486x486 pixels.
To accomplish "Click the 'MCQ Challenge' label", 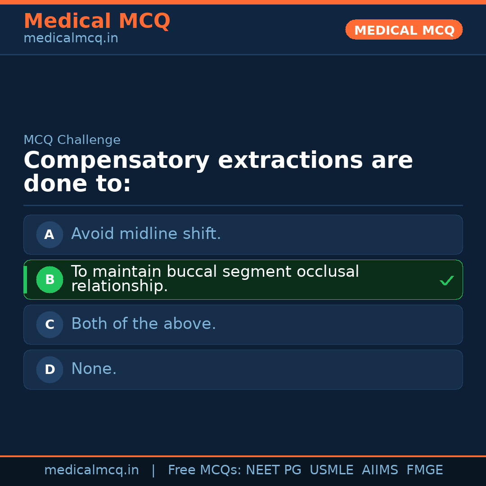I will click(72, 140).
